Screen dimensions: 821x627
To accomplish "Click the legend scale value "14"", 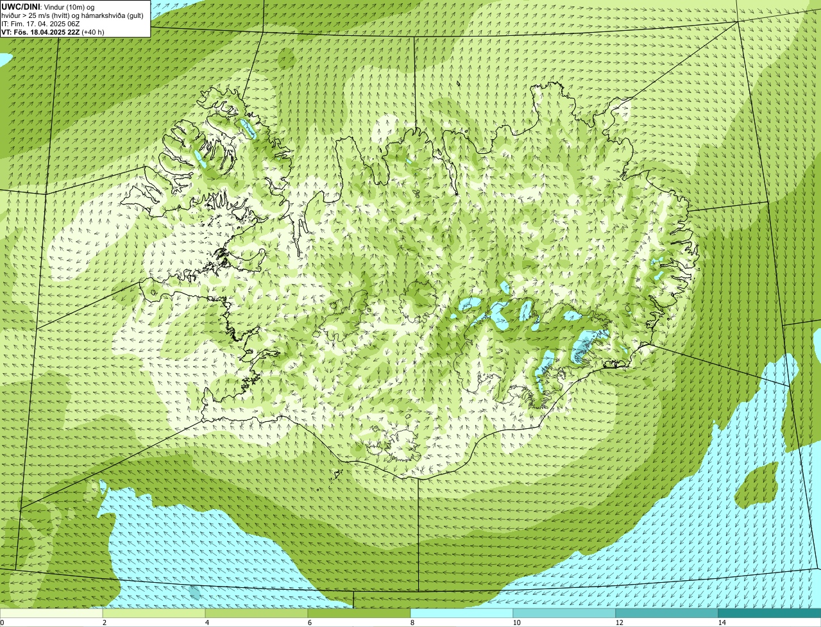I will coord(722,623).
